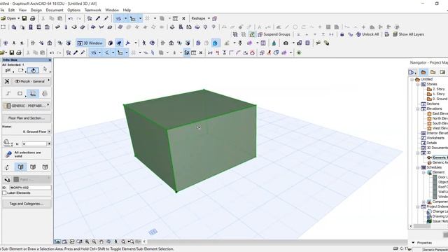Viewport: 448px width, 252px height.
Task: Open the 0. Ground Floor home story arrow
Action: pyautogui.click(x=49, y=132)
